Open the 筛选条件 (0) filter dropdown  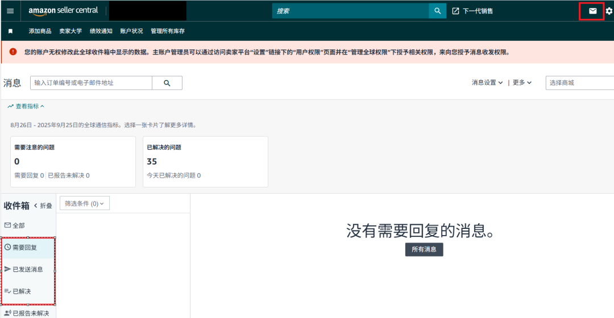click(x=84, y=203)
